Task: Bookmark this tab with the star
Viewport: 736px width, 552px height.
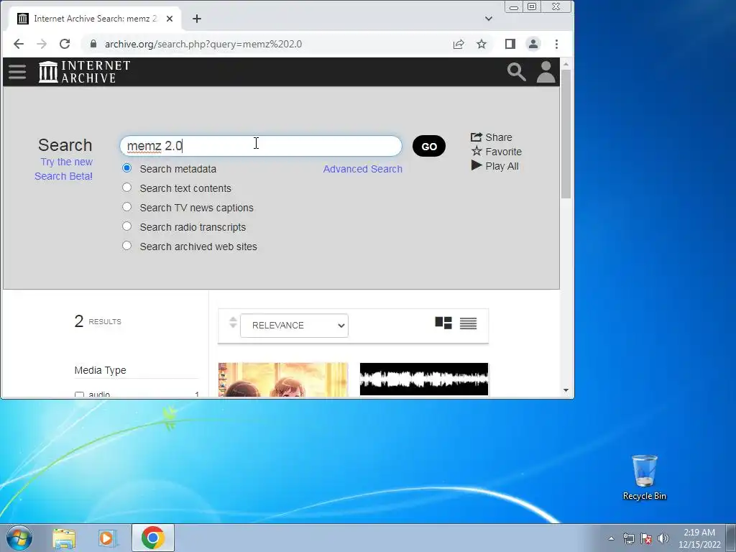Action: [482, 44]
